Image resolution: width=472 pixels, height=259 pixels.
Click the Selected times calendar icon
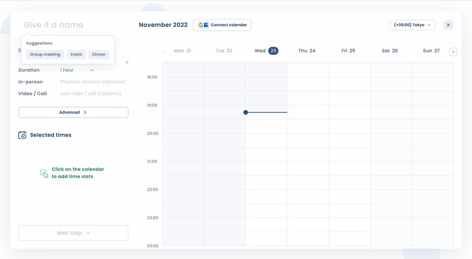click(22, 135)
